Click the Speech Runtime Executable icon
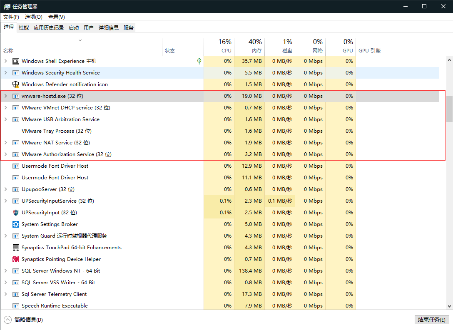The height and width of the screenshot is (330, 453). 15,305
